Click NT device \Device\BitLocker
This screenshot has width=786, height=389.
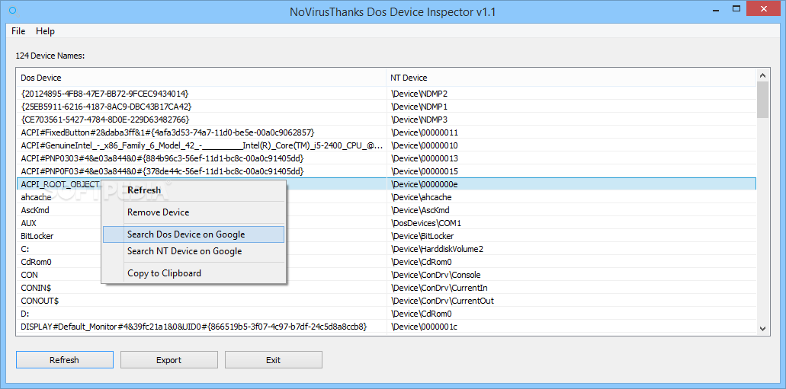(x=422, y=236)
